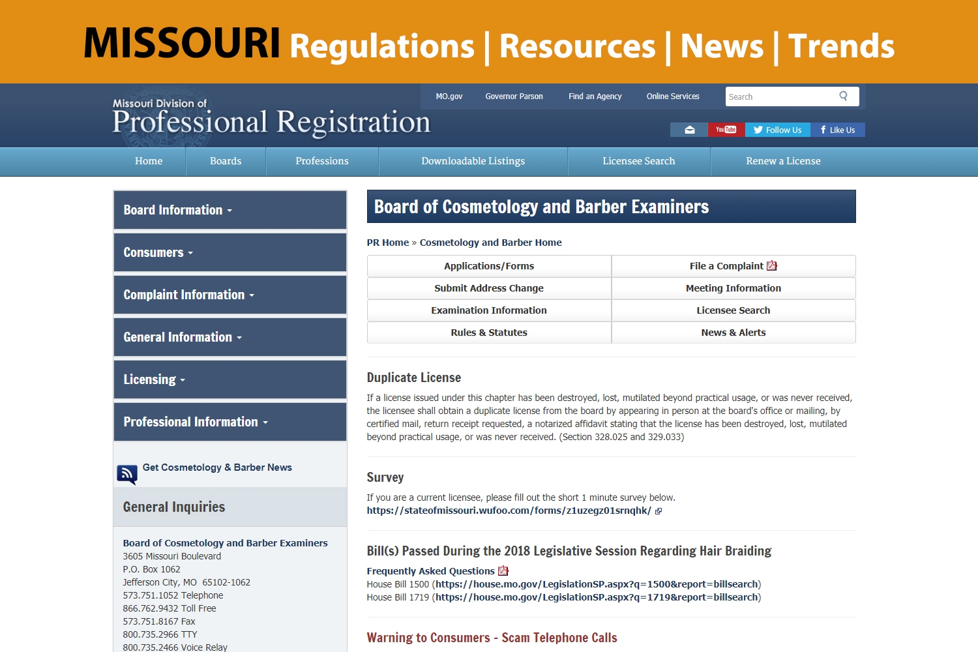Click the Meeting Information button
This screenshot has height=652, width=978.
pyautogui.click(x=733, y=288)
